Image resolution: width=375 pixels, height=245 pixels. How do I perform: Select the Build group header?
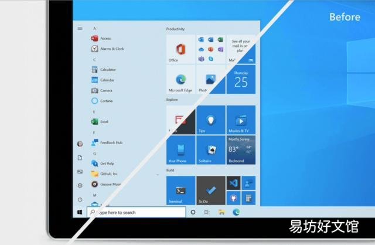pyautogui.click(x=170, y=170)
